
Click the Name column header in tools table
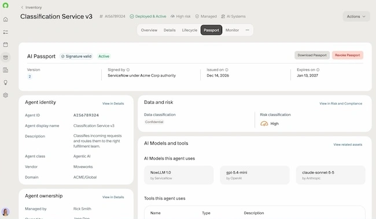click(156, 213)
